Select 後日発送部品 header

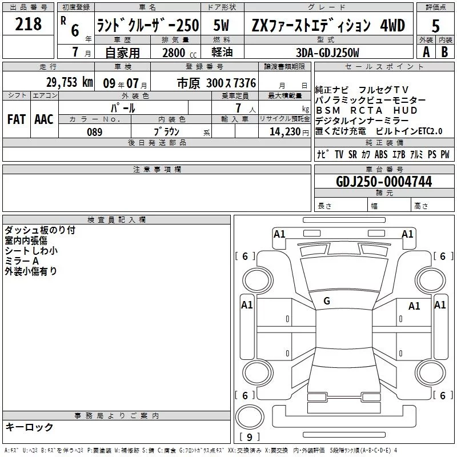[x=157, y=142]
